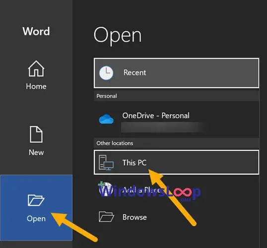
Task: Click the This PC computer icon
Action: click(x=106, y=163)
